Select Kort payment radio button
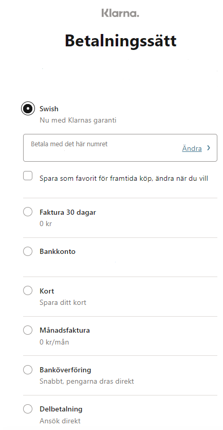This screenshot has height=430, width=223. (28, 290)
